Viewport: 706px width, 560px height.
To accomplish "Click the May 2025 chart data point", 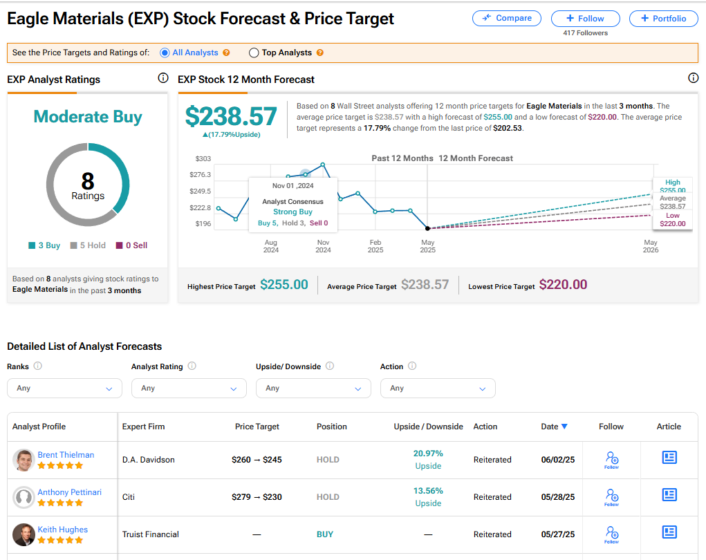I will (428, 228).
